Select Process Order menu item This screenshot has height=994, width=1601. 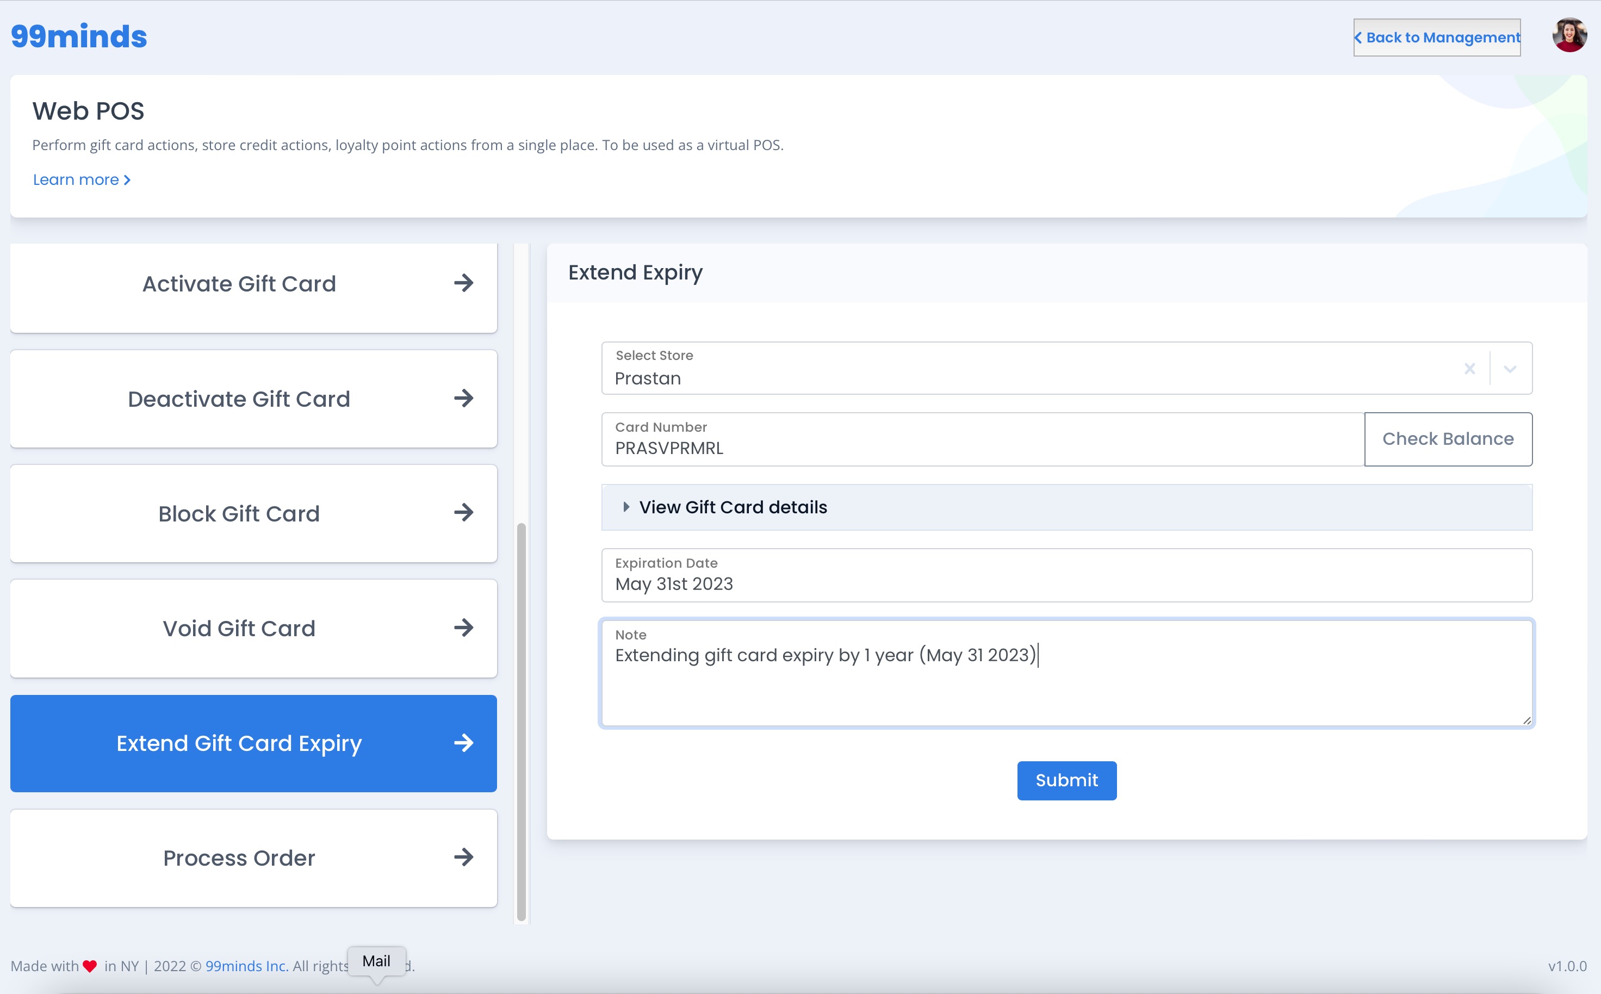254,858
